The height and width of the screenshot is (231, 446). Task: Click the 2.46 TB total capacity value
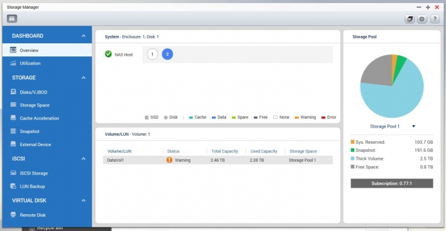click(217, 160)
